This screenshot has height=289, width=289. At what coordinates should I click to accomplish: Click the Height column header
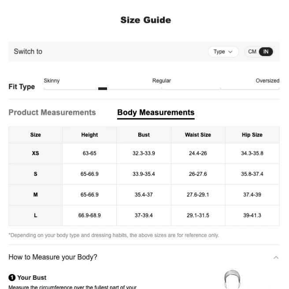point(89,135)
